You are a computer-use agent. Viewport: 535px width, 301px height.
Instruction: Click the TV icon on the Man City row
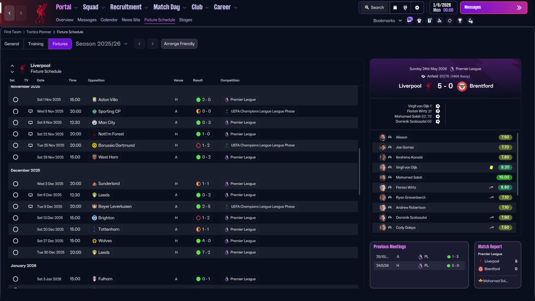point(31,122)
